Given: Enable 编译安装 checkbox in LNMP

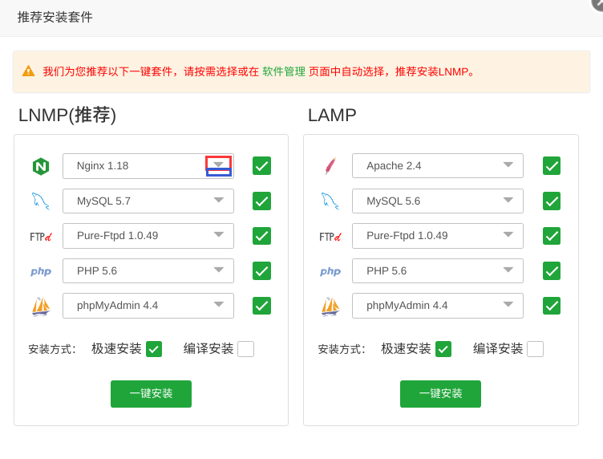Looking at the screenshot, I should (245, 349).
